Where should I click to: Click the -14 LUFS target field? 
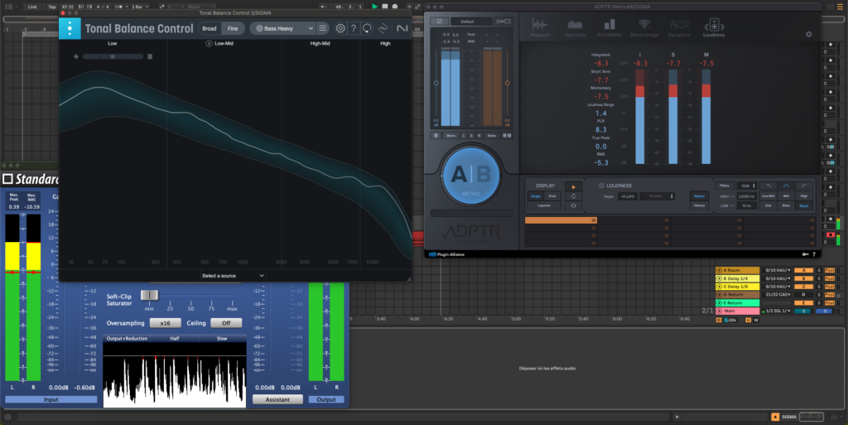(628, 196)
